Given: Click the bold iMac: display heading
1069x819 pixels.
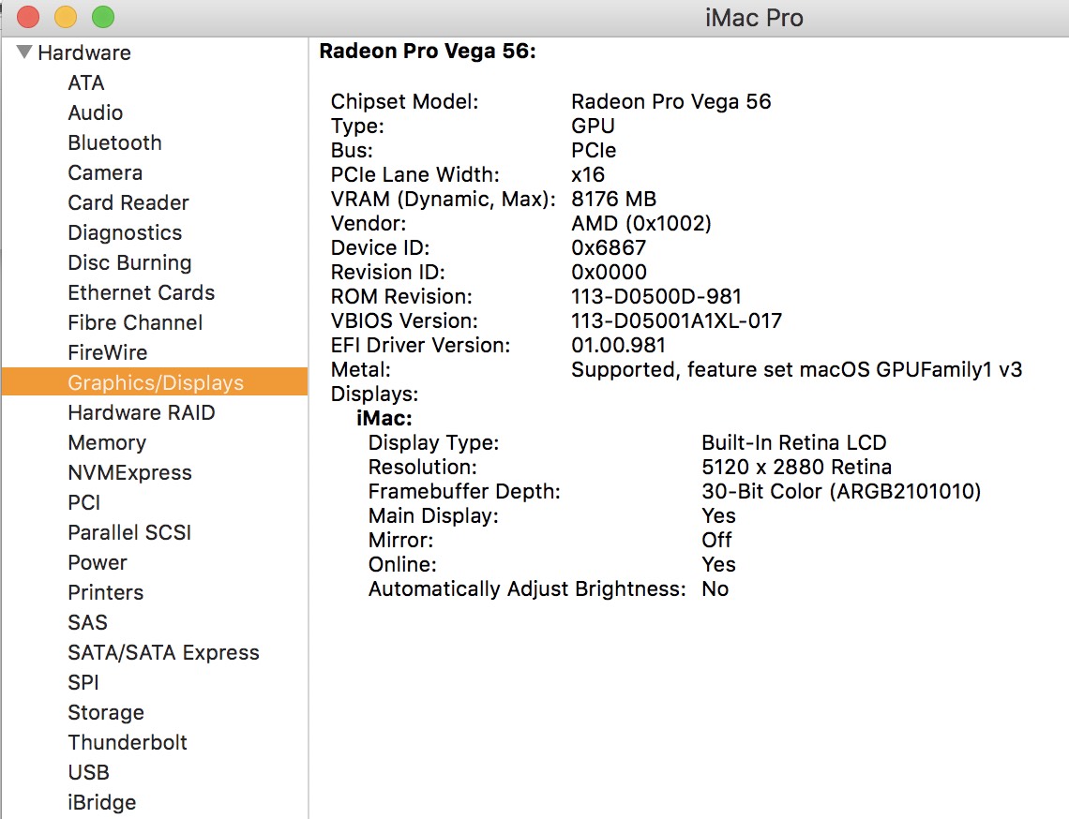Looking at the screenshot, I should [384, 418].
